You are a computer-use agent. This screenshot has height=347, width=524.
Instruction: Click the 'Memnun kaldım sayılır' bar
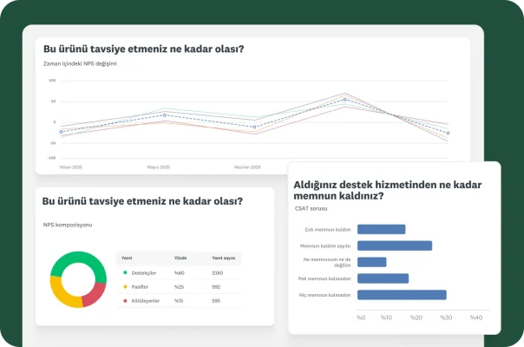(394, 246)
